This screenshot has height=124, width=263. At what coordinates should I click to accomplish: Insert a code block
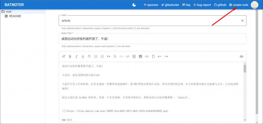[128, 57]
